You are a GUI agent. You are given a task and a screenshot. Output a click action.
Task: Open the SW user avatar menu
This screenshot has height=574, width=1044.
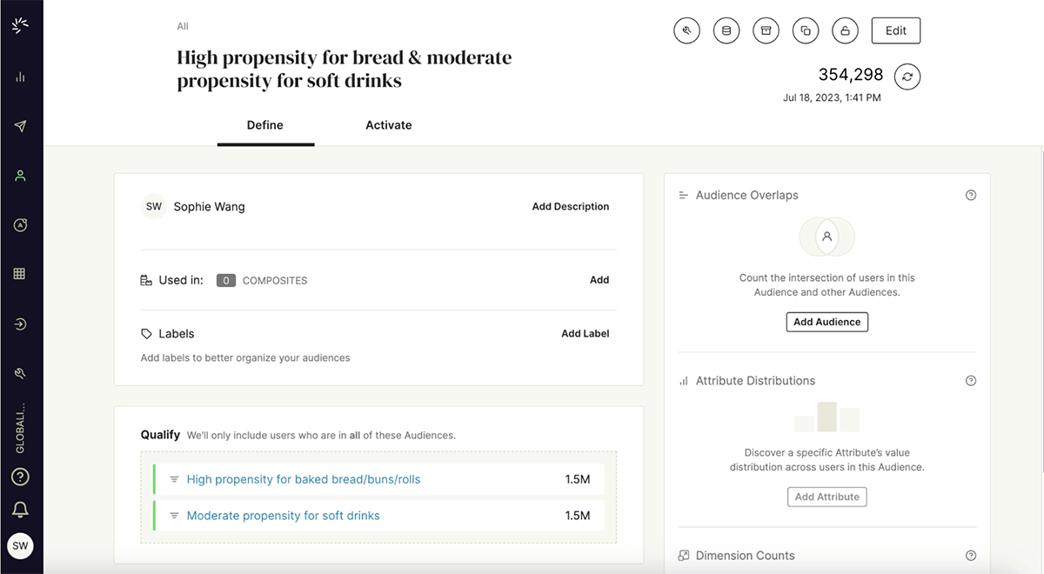coord(21,546)
